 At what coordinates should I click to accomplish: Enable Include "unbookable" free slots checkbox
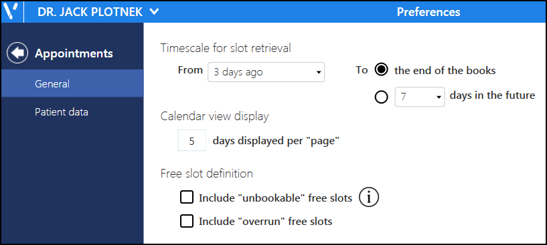(187, 198)
